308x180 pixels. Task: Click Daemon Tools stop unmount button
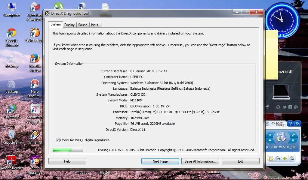coord(270,140)
